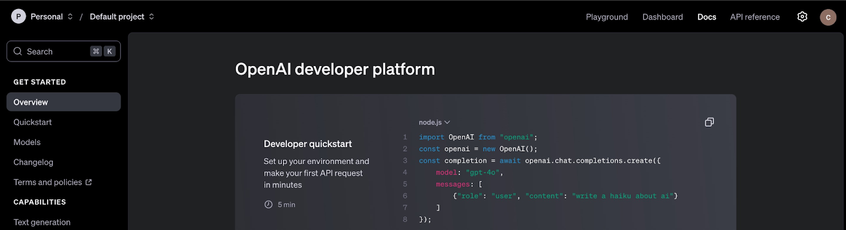Click the Developer quickstart heading

308,144
